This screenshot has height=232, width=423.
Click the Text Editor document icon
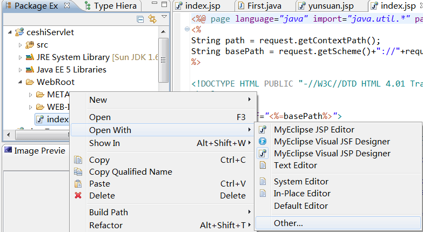tap(263, 165)
